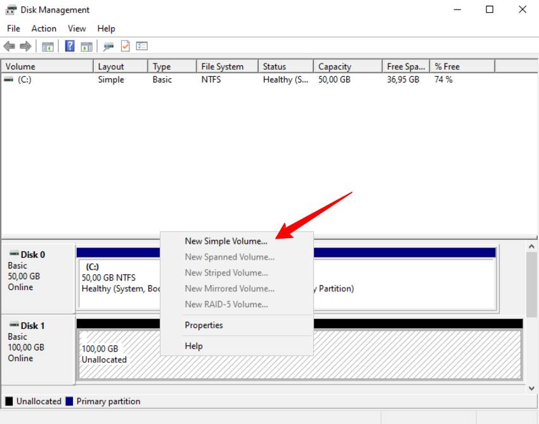Click the Connect/Rescan disk toolbar icon
The height and width of the screenshot is (424, 539).
pos(108,46)
